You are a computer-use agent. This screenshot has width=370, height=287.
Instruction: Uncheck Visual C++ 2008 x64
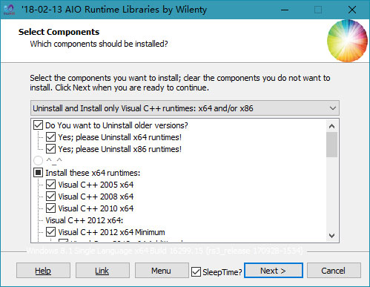(x=50, y=197)
